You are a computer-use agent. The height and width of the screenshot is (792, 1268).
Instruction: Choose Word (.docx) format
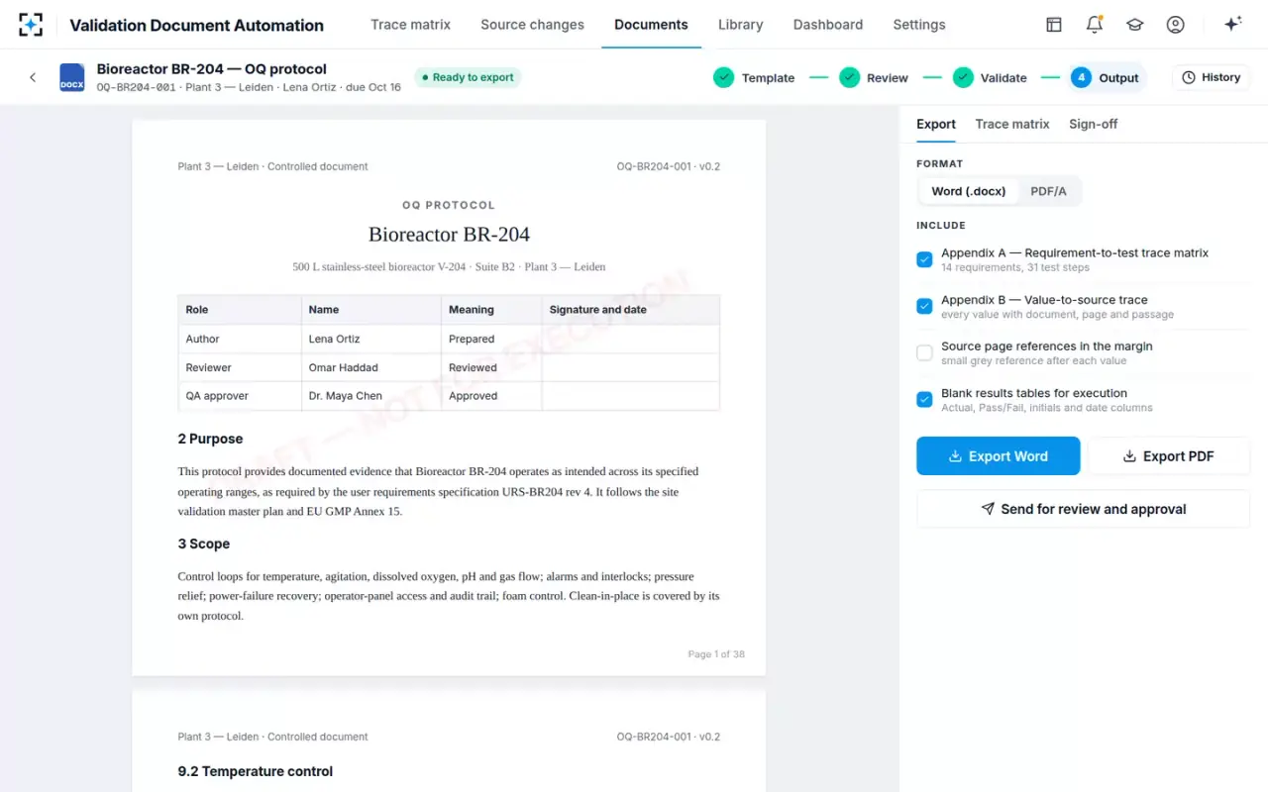(969, 191)
